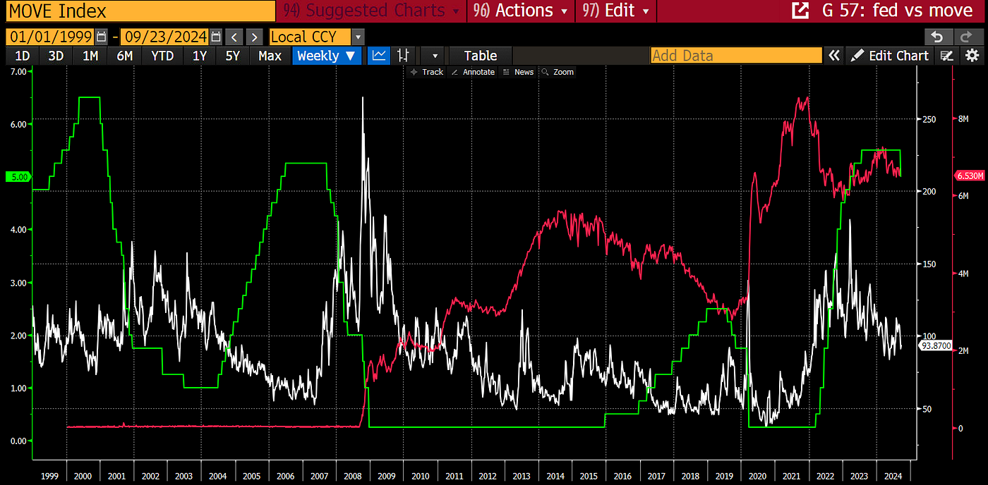Open the Table view
The width and height of the screenshot is (988, 485).
tap(480, 55)
